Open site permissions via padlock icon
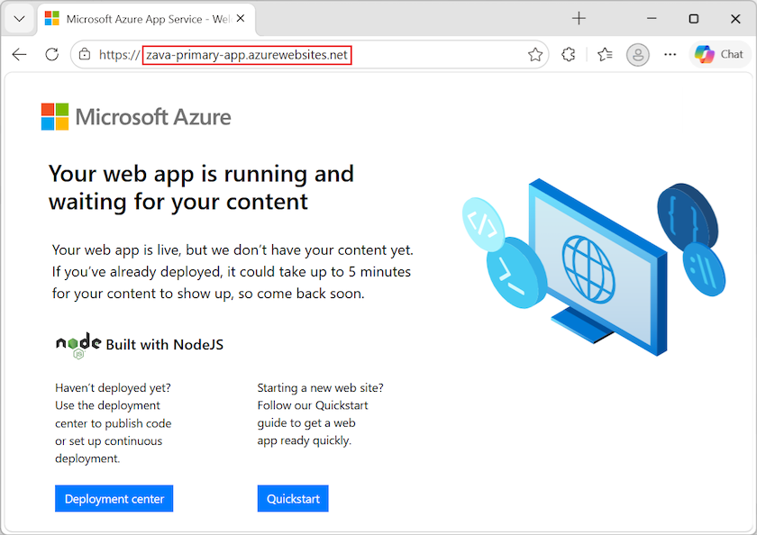Viewport: 757px width, 535px height. pyautogui.click(x=87, y=54)
